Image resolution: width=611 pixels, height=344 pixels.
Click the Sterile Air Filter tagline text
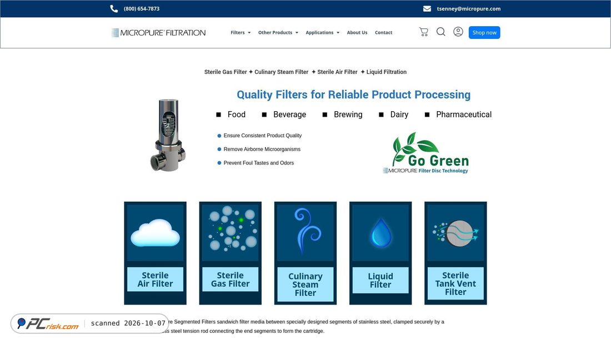(x=337, y=72)
